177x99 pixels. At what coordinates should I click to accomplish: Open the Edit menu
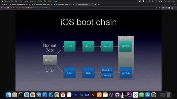coord(16,1)
